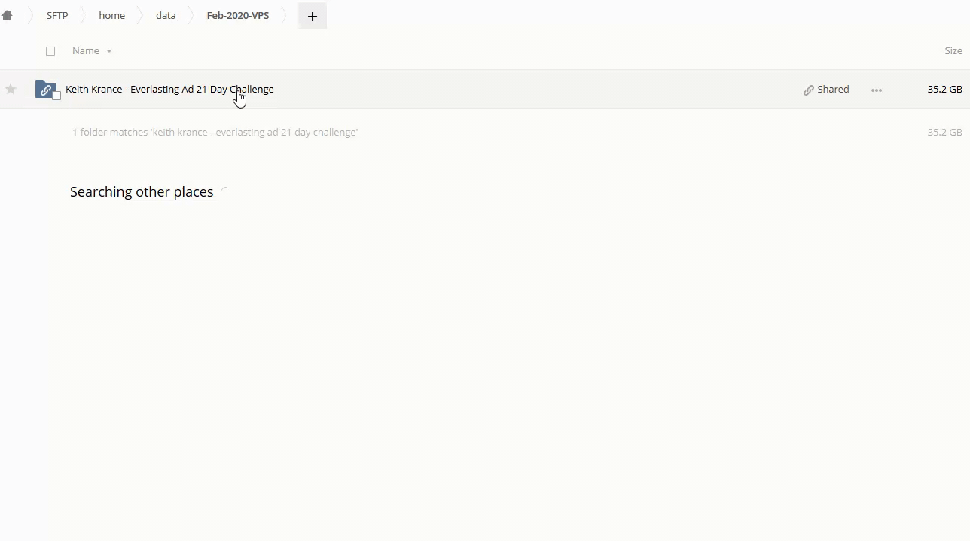Click the loading spinner beside Searching other places
970x541 pixels.
click(224, 192)
